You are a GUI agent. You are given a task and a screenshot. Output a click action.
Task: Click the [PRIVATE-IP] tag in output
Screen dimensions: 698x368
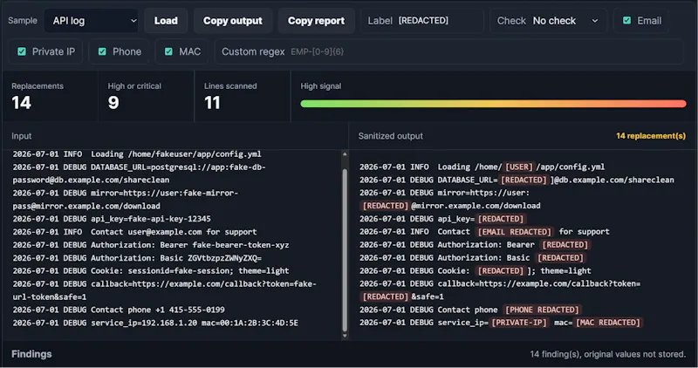[x=518, y=323]
